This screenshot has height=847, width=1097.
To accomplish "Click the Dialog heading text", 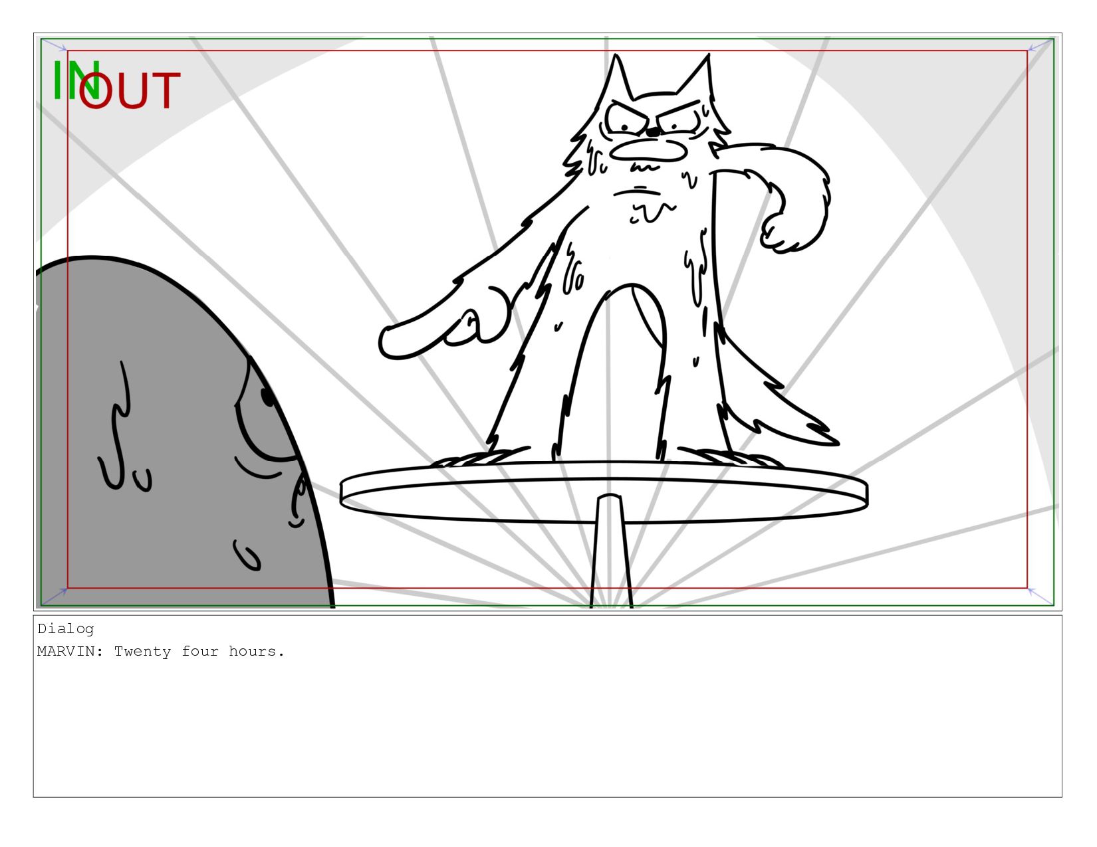I will pos(66,628).
